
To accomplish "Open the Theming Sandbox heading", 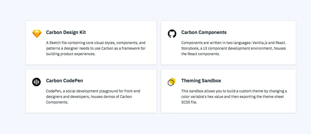I will click(x=201, y=81).
